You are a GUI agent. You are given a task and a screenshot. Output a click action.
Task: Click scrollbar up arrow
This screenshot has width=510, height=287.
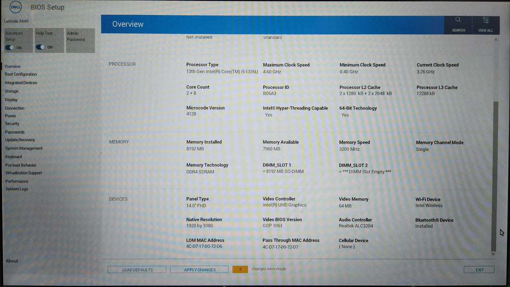click(495, 40)
